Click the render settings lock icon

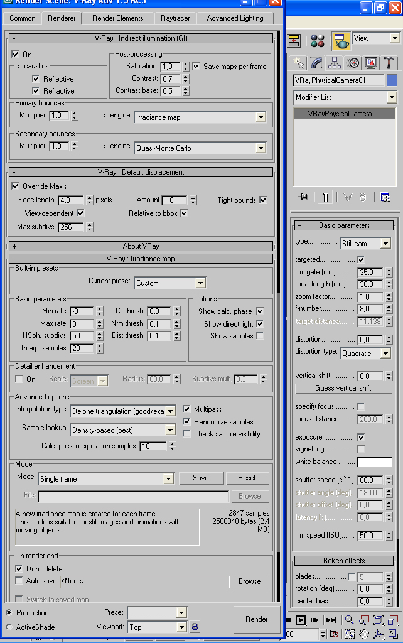pos(195,627)
